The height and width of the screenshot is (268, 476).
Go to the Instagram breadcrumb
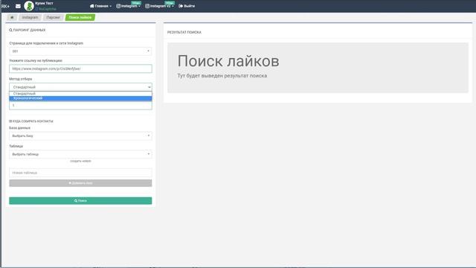coord(30,17)
